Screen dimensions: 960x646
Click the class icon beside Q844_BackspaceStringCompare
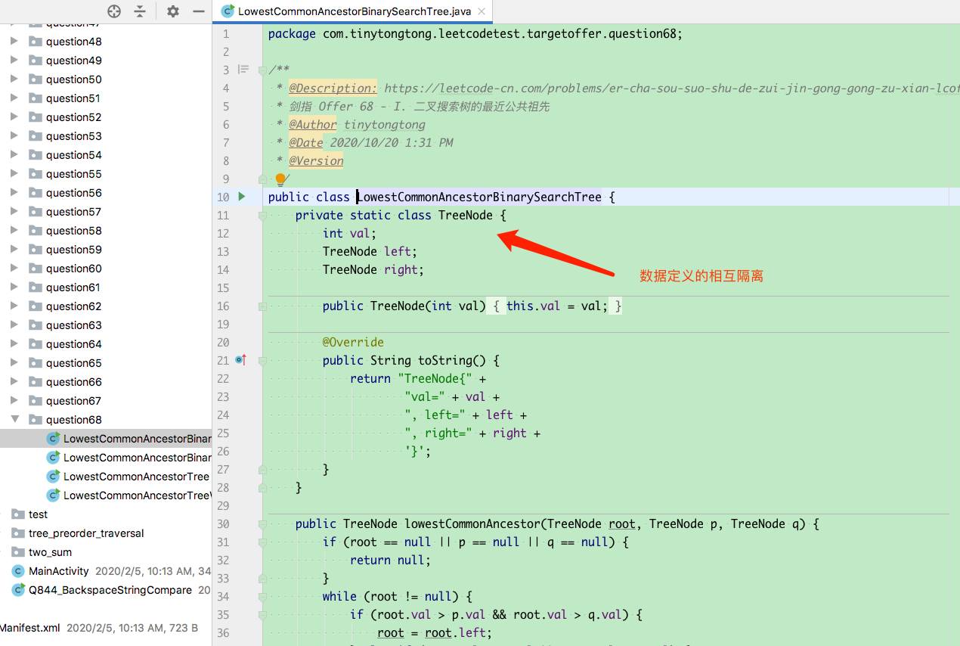18,590
